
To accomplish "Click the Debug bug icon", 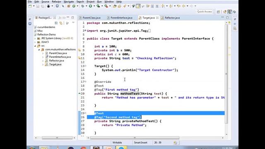I will 83,6.
